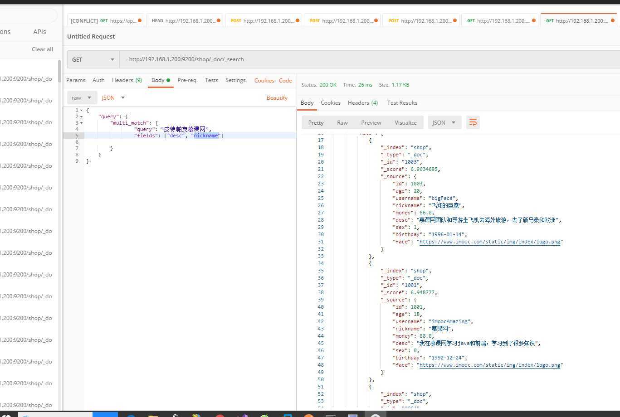
Task: Open the Params tab
Action: pos(76,80)
